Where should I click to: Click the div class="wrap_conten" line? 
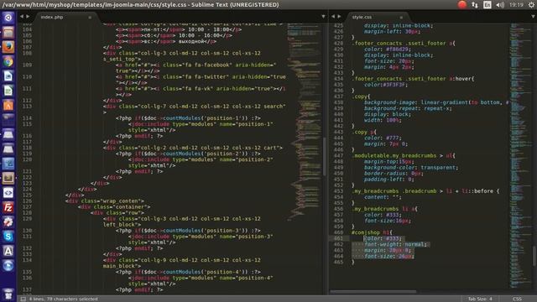105,201
